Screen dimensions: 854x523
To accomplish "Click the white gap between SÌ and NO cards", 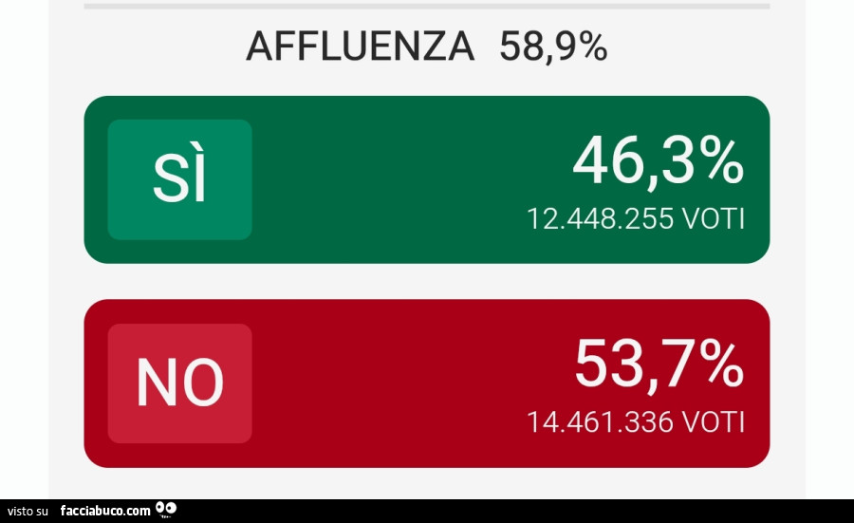I will tap(427, 281).
